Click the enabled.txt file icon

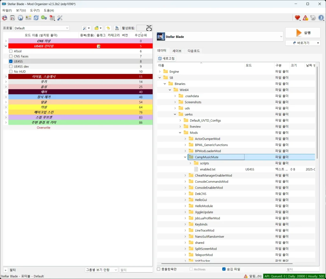point(196,169)
